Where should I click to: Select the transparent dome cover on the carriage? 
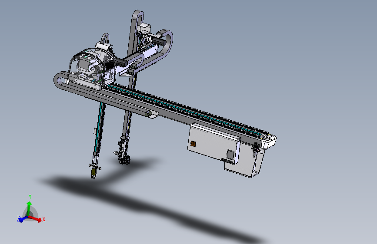(x=91, y=68)
